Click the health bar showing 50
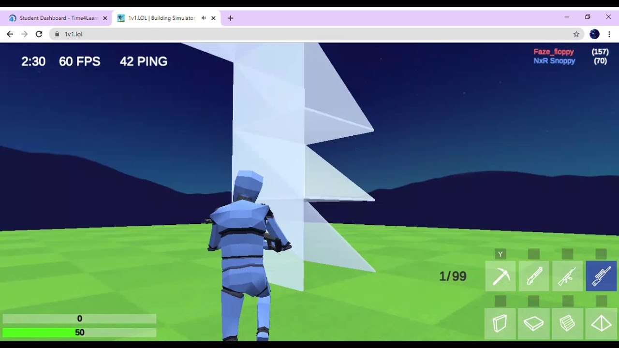The width and height of the screenshot is (619, 348). (x=79, y=333)
